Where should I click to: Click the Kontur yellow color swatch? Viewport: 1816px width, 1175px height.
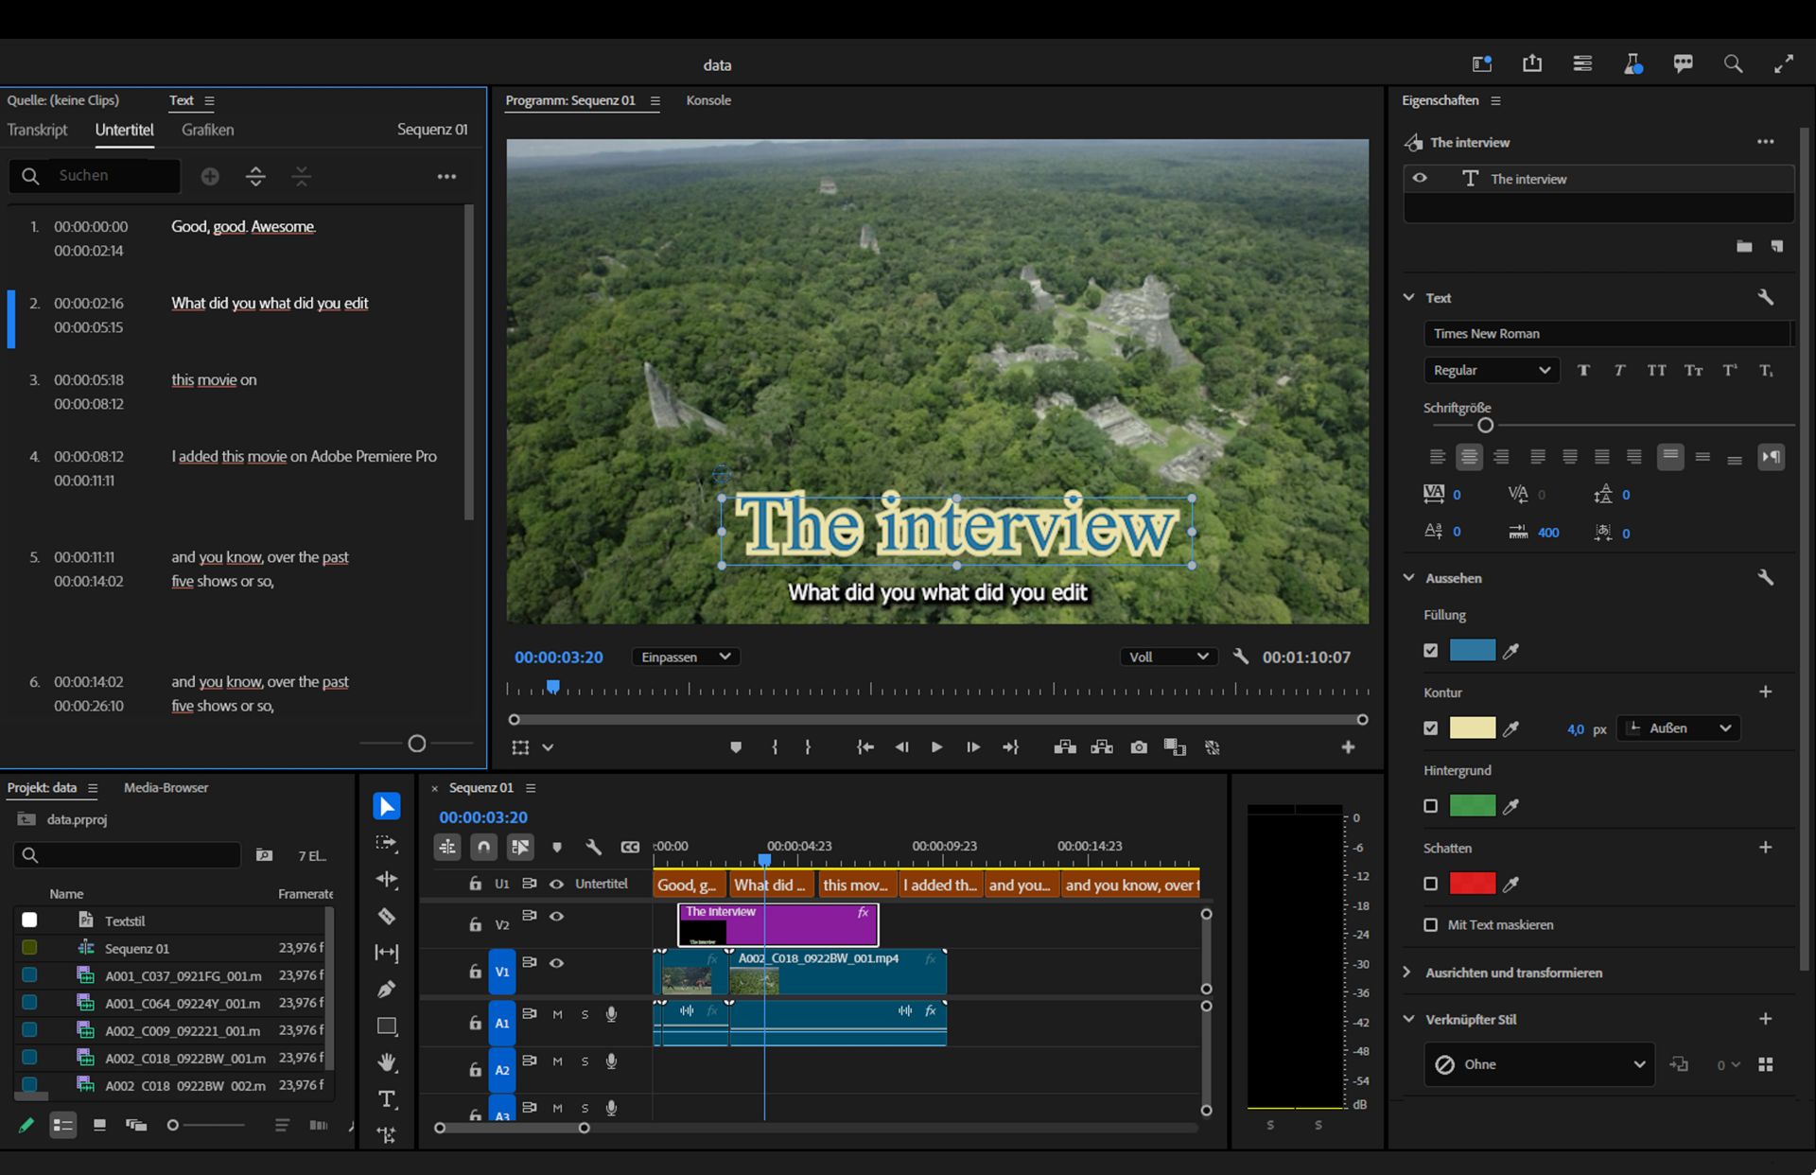(x=1472, y=728)
